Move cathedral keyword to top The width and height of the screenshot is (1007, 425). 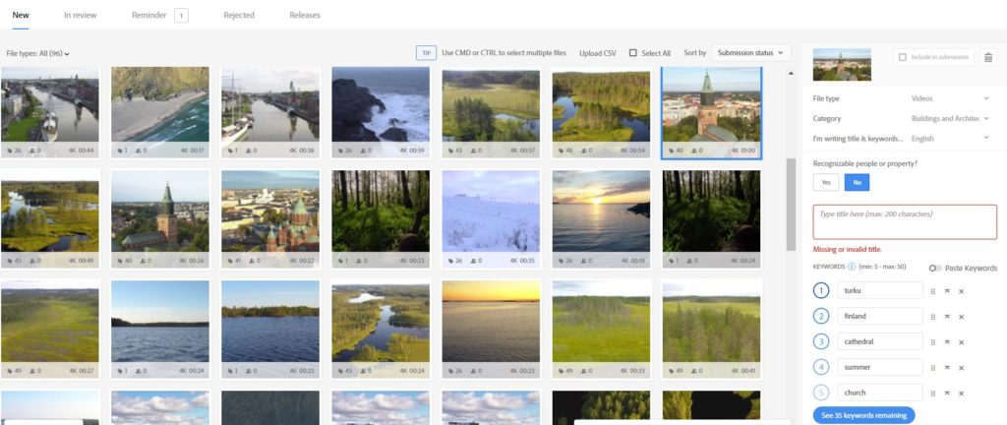point(947,342)
